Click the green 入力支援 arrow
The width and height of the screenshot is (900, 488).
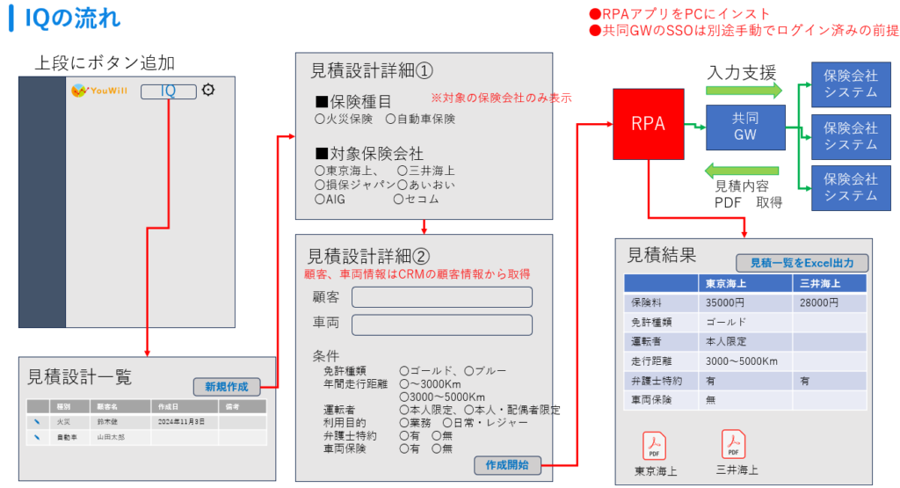[744, 90]
